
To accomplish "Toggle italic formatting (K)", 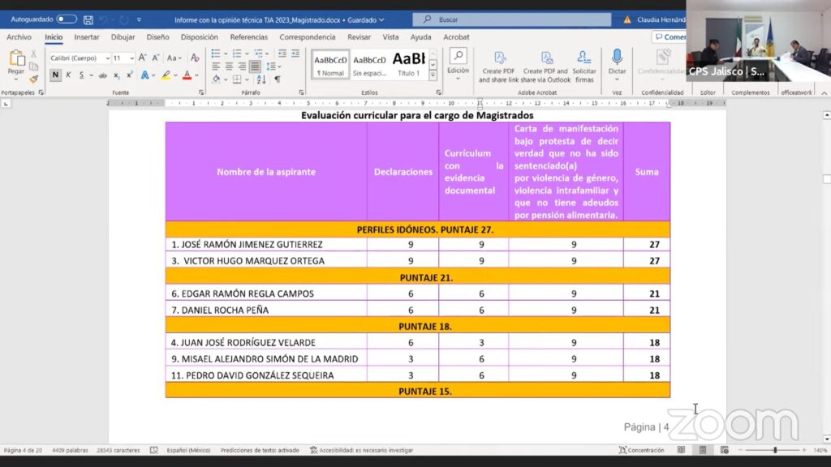I will [68, 75].
